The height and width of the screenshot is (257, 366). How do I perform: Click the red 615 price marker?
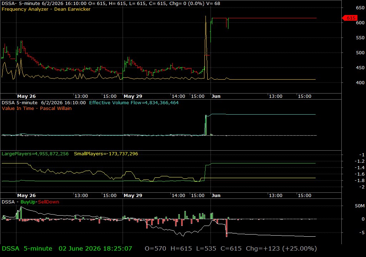[350, 18]
